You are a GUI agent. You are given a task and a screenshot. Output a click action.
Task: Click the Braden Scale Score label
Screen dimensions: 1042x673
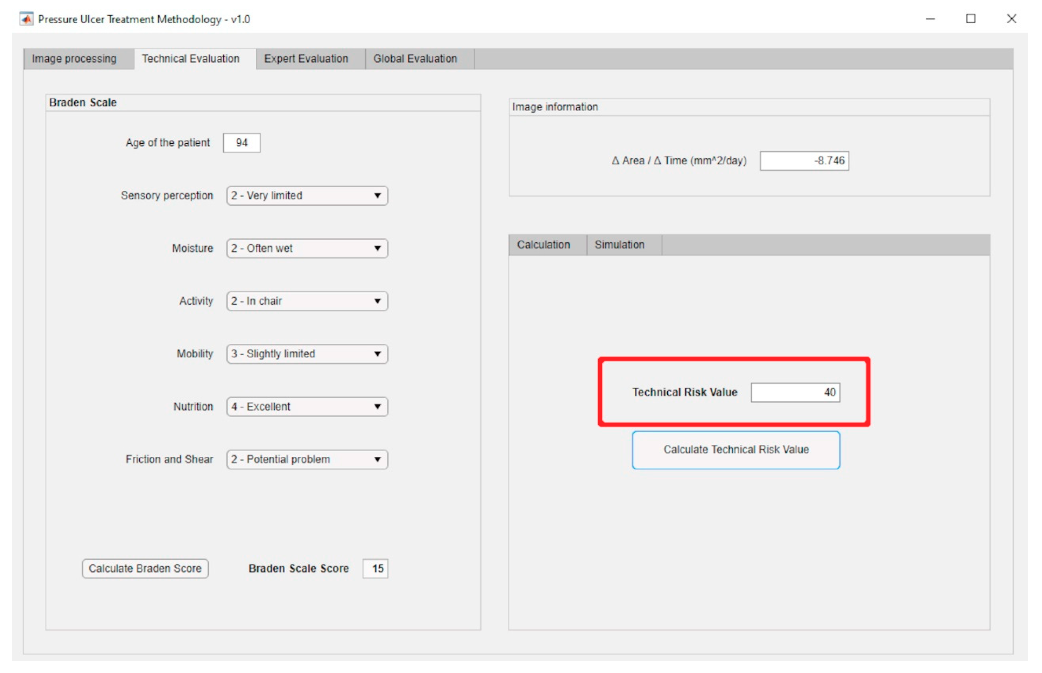pos(299,568)
